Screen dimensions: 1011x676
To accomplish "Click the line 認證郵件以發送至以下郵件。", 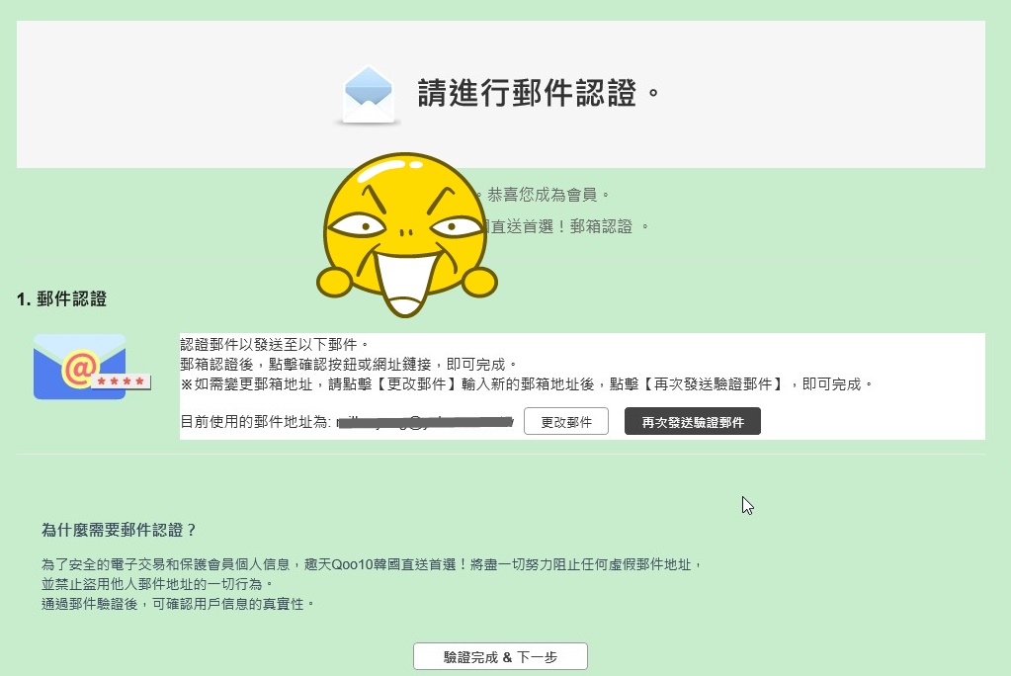I will [x=274, y=345].
